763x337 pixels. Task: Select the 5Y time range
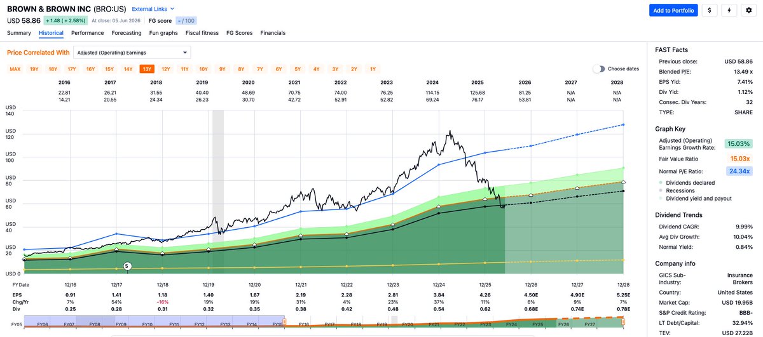pos(298,69)
